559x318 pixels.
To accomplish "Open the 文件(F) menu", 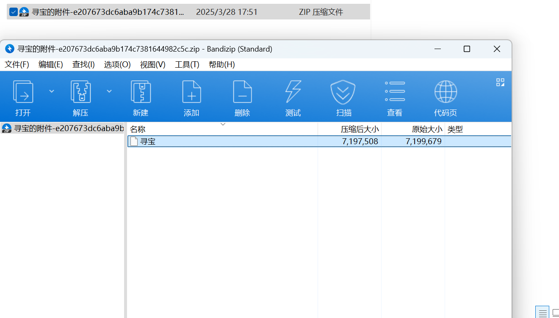I will [17, 64].
